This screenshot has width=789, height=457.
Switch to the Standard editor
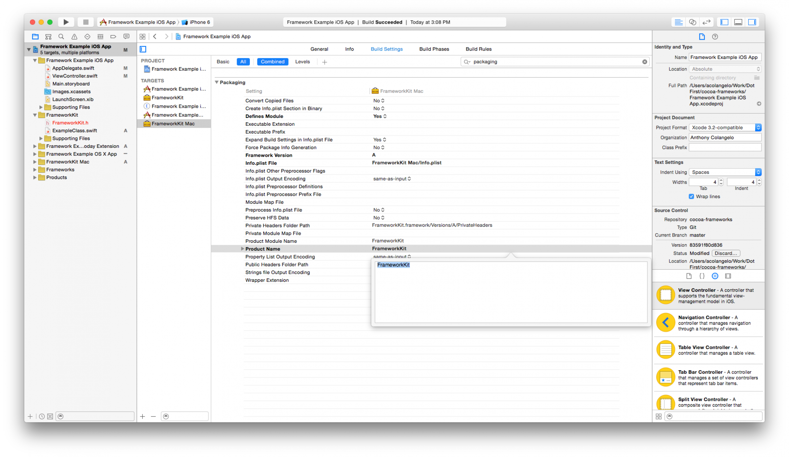click(678, 22)
